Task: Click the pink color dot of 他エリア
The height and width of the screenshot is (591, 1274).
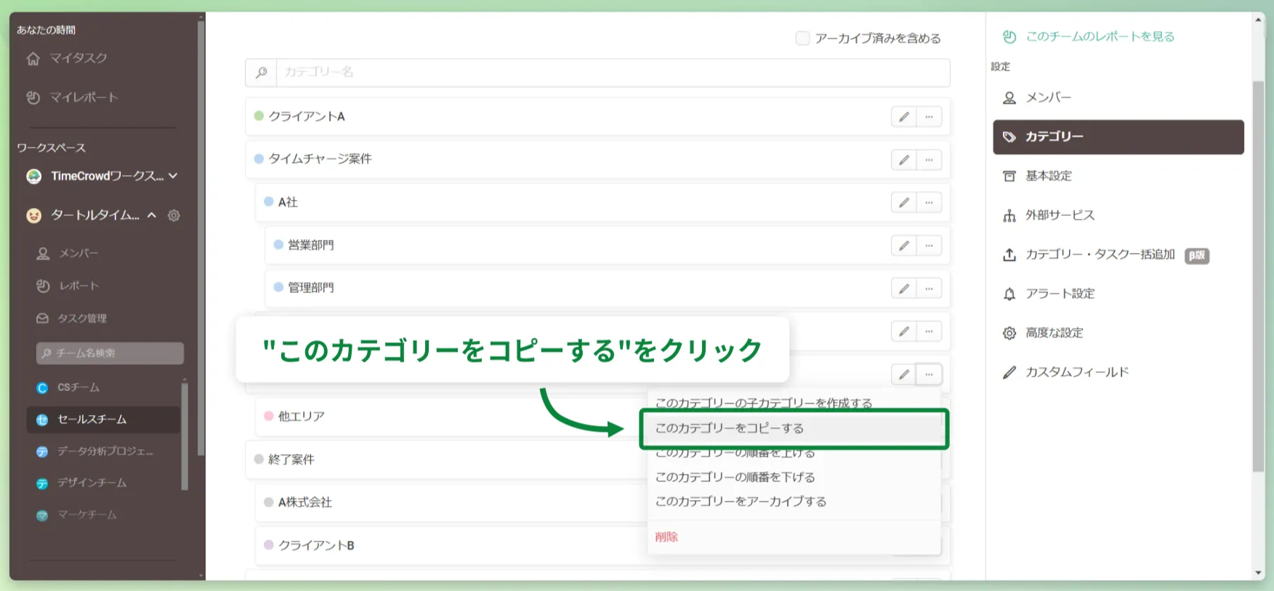Action: pyautogui.click(x=268, y=417)
